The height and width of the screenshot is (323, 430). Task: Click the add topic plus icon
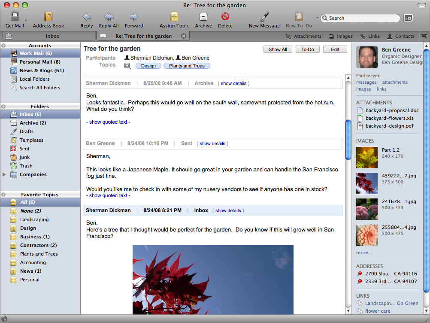click(x=127, y=66)
